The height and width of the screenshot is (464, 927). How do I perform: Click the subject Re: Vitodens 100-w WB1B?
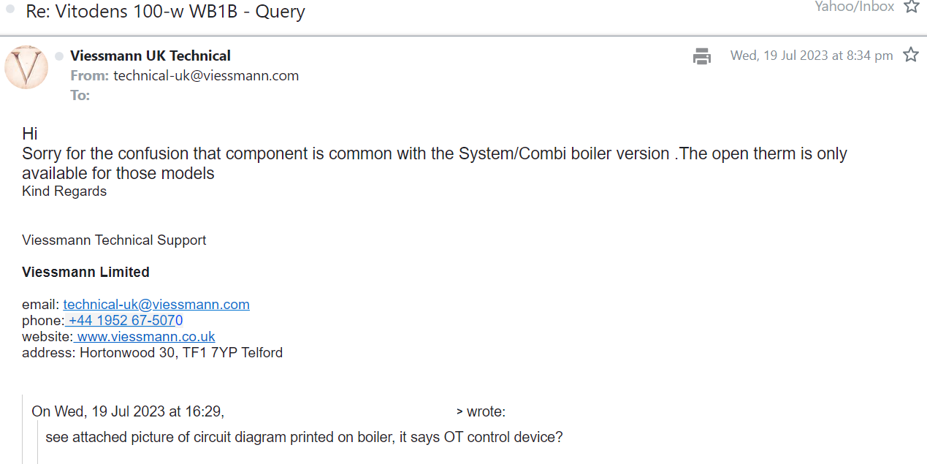point(165,12)
